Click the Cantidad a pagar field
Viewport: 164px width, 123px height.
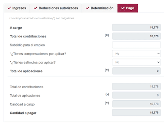tap(136, 113)
